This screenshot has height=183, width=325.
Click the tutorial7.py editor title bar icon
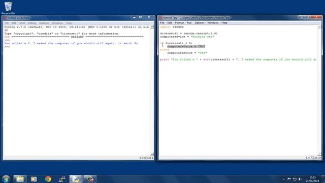click(160, 18)
